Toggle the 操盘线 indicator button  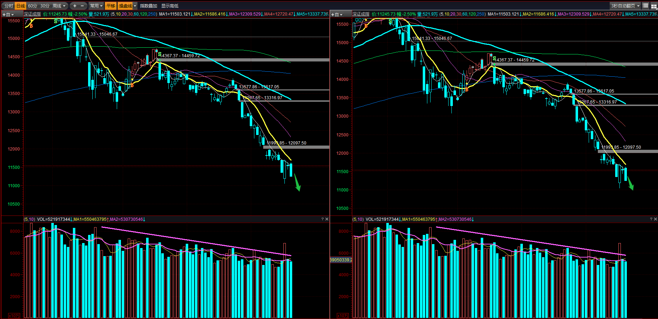[125, 6]
